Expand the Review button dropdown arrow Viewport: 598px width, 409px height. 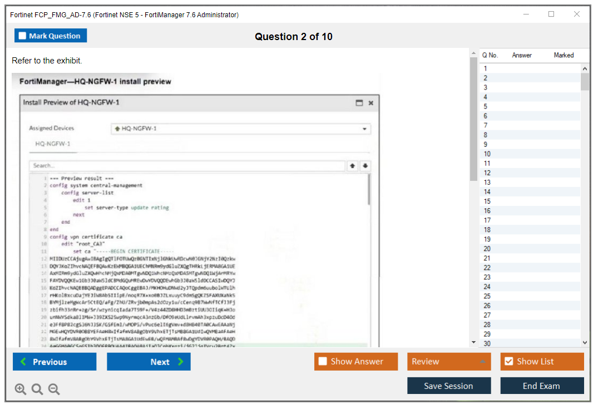click(483, 361)
